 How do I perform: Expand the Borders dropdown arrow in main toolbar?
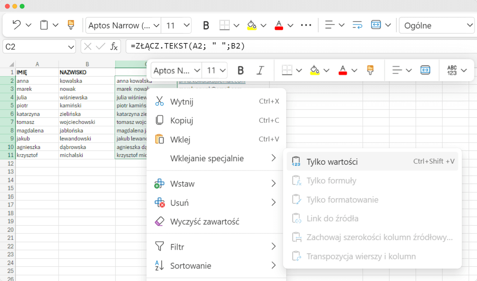[236, 25]
